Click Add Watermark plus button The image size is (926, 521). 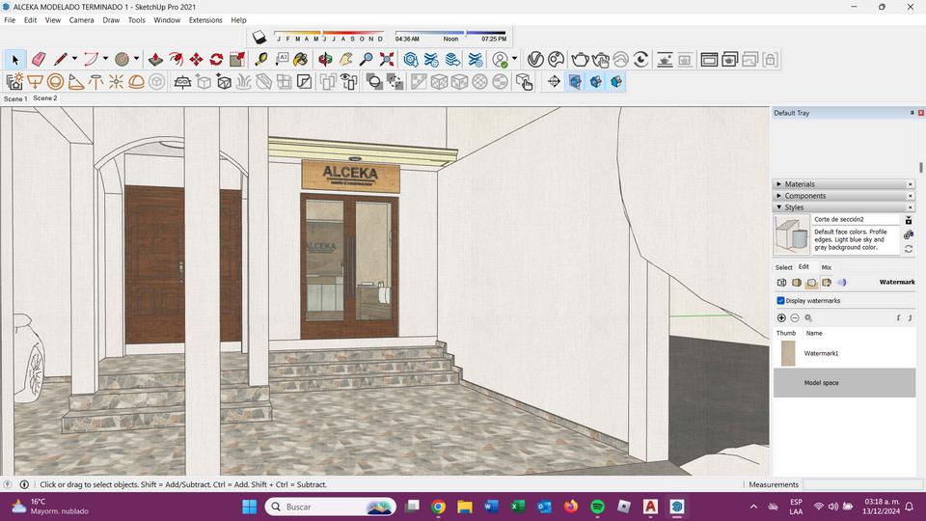(x=781, y=317)
